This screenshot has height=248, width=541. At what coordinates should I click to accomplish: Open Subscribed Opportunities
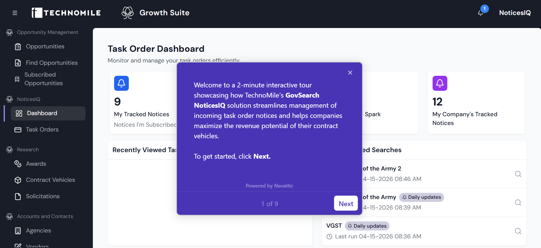click(x=44, y=79)
